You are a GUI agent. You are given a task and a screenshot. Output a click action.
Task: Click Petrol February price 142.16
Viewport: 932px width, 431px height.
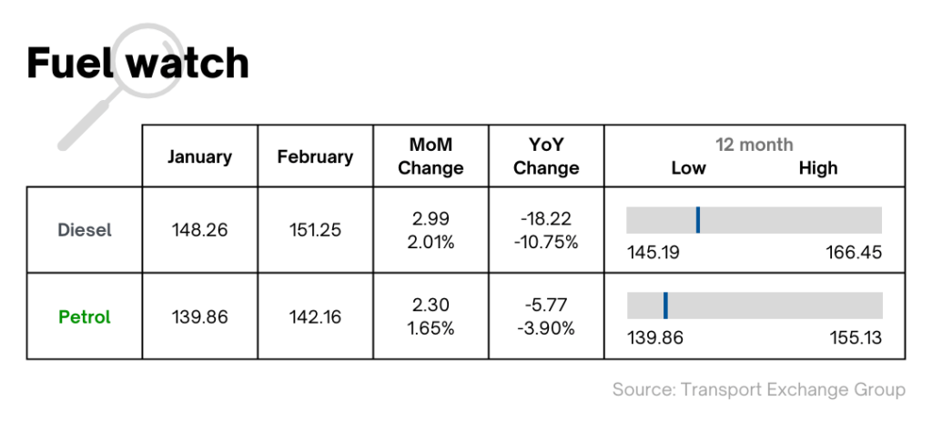315,316
